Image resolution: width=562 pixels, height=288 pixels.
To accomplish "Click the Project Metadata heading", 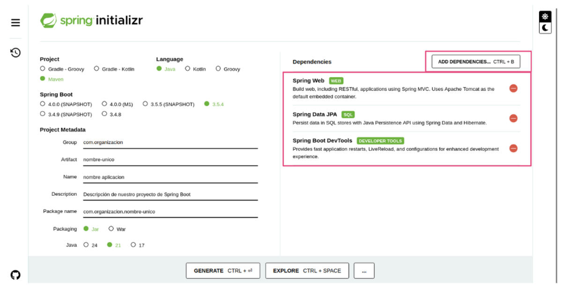I will tap(63, 130).
